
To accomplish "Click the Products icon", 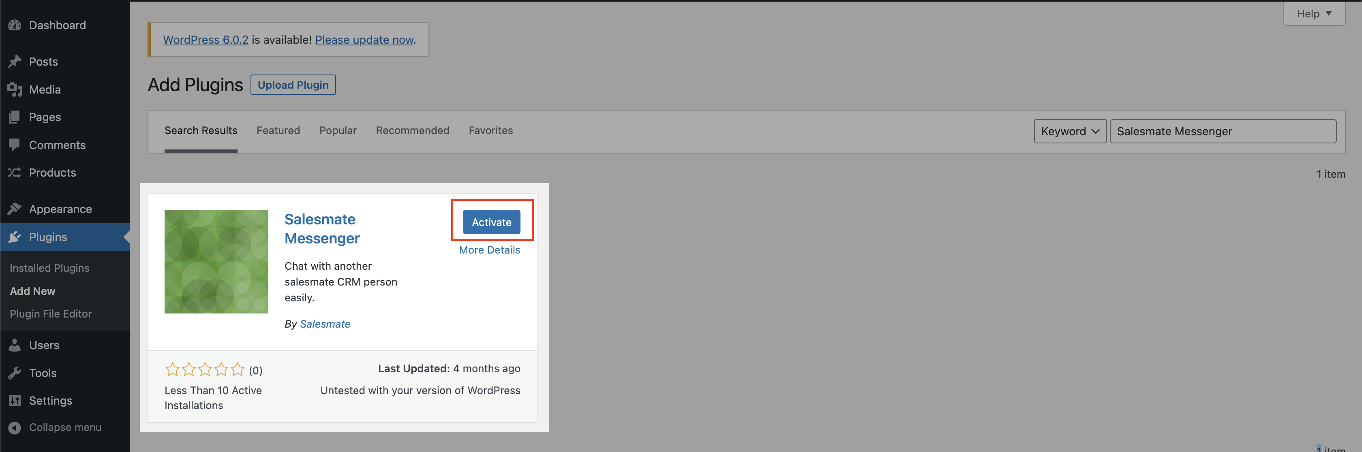I will [15, 173].
